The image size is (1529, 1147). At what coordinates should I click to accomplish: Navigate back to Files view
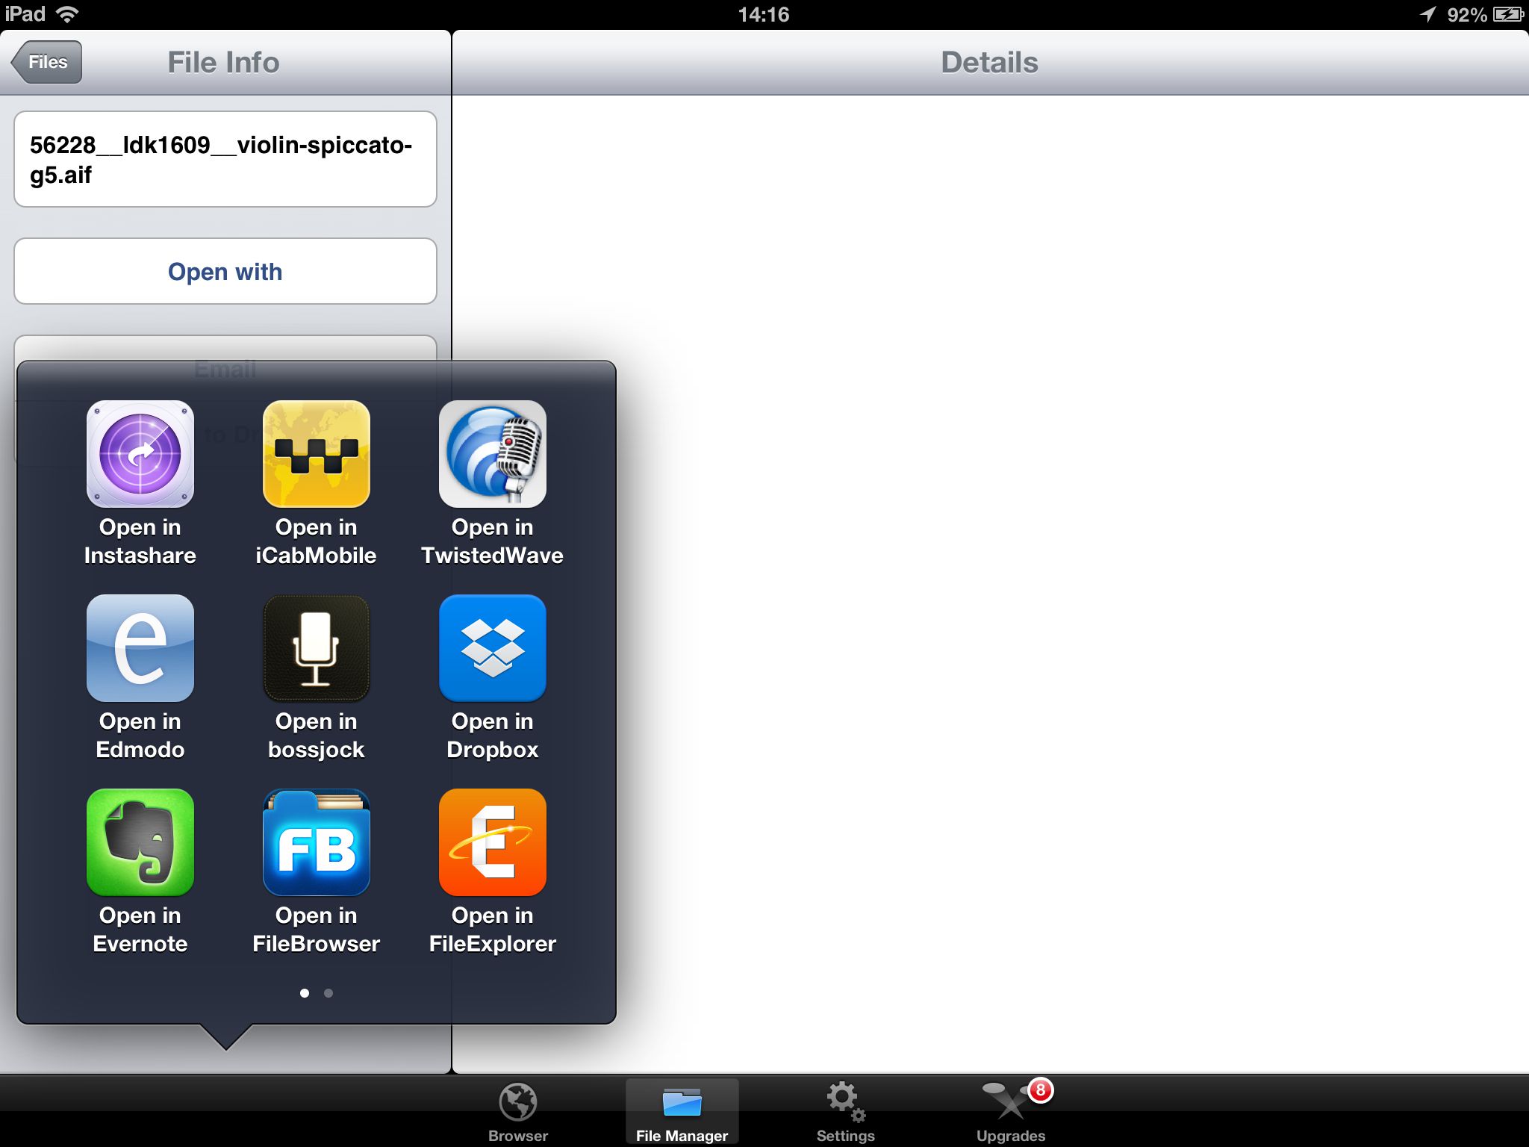pos(46,60)
